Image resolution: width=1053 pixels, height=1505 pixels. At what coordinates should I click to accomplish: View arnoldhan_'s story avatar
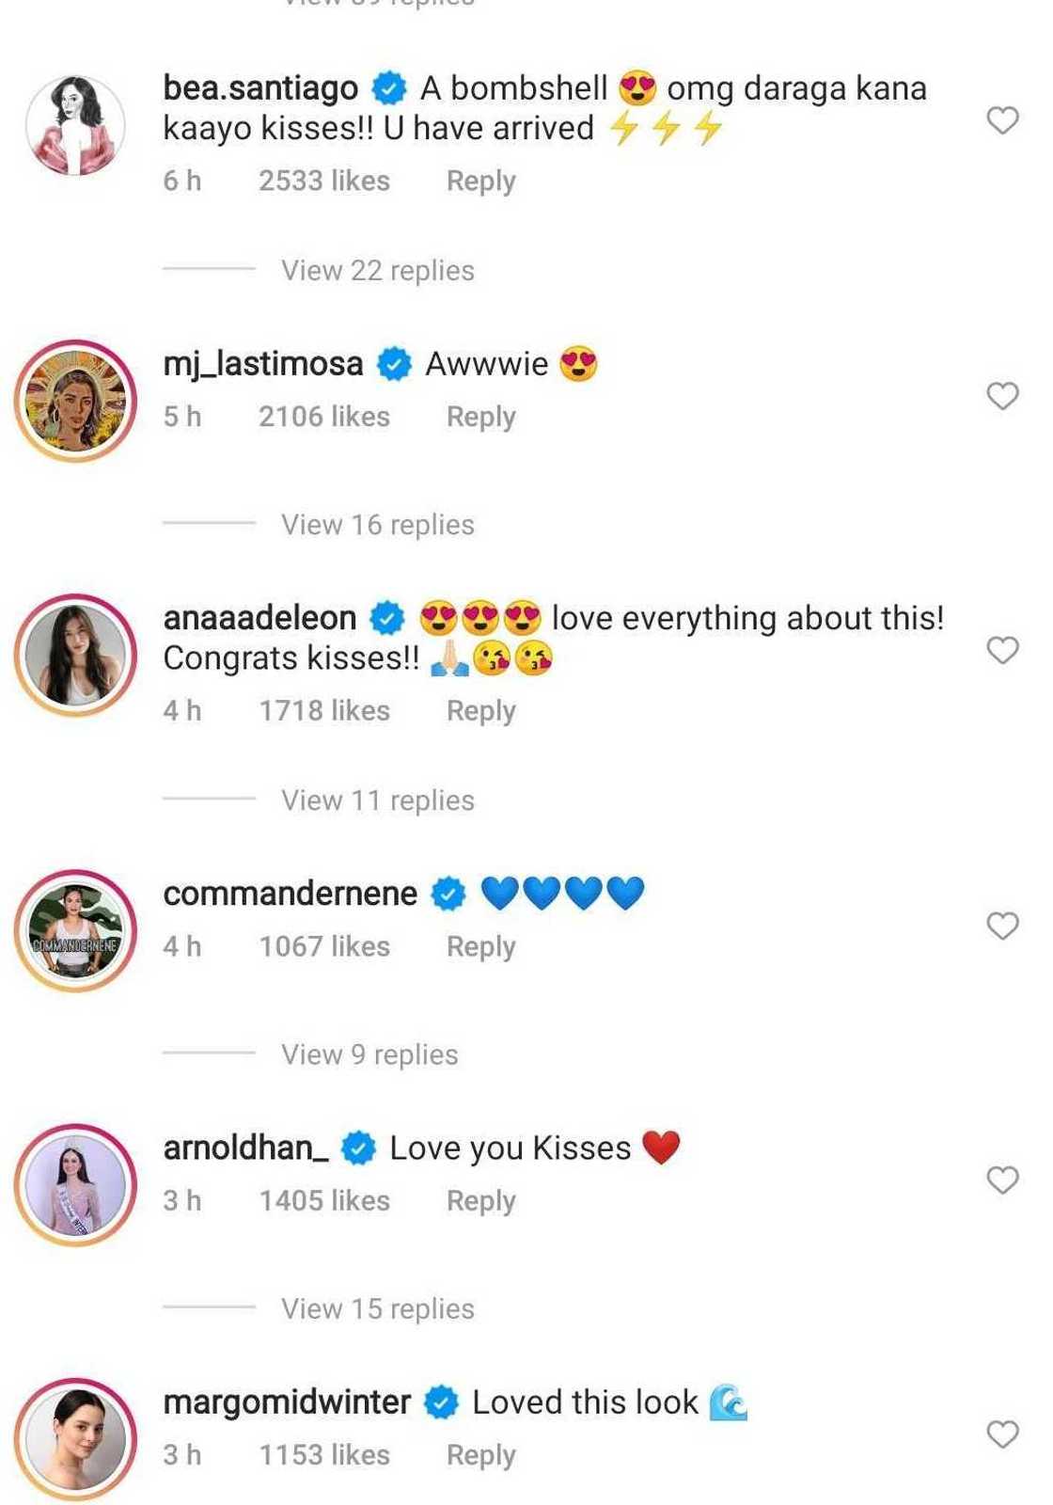[75, 1185]
